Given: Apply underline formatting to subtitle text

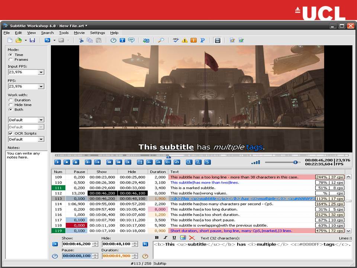Looking at the screenshot, I should pos(174,238).
